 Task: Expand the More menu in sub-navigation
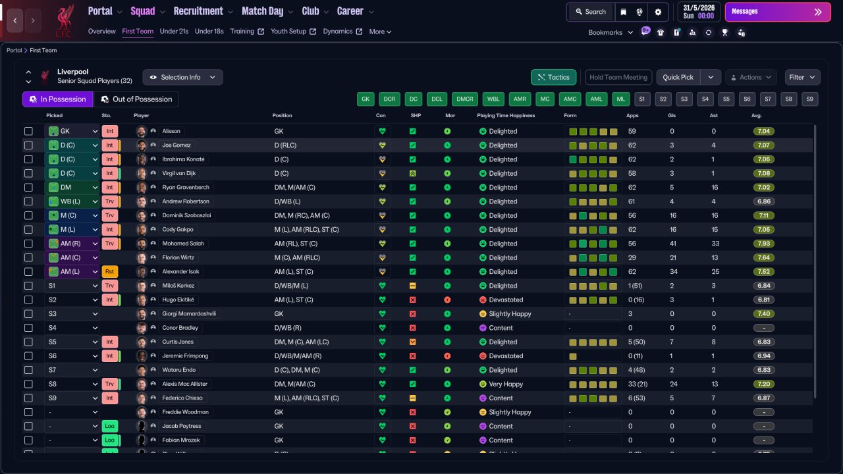[380, 32]
